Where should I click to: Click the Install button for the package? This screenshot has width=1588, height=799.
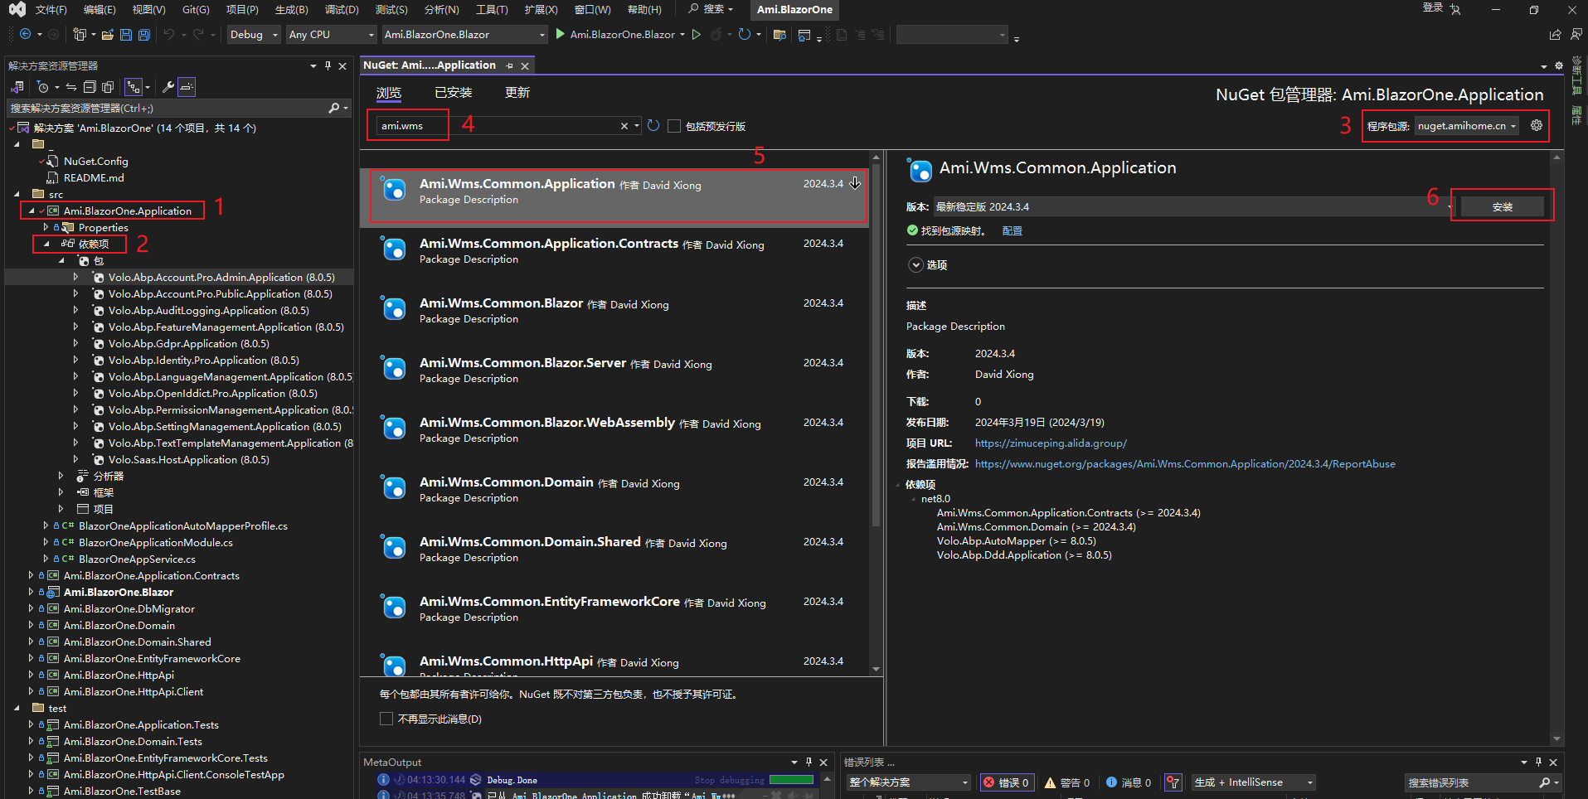click(x=1502, y=207)
